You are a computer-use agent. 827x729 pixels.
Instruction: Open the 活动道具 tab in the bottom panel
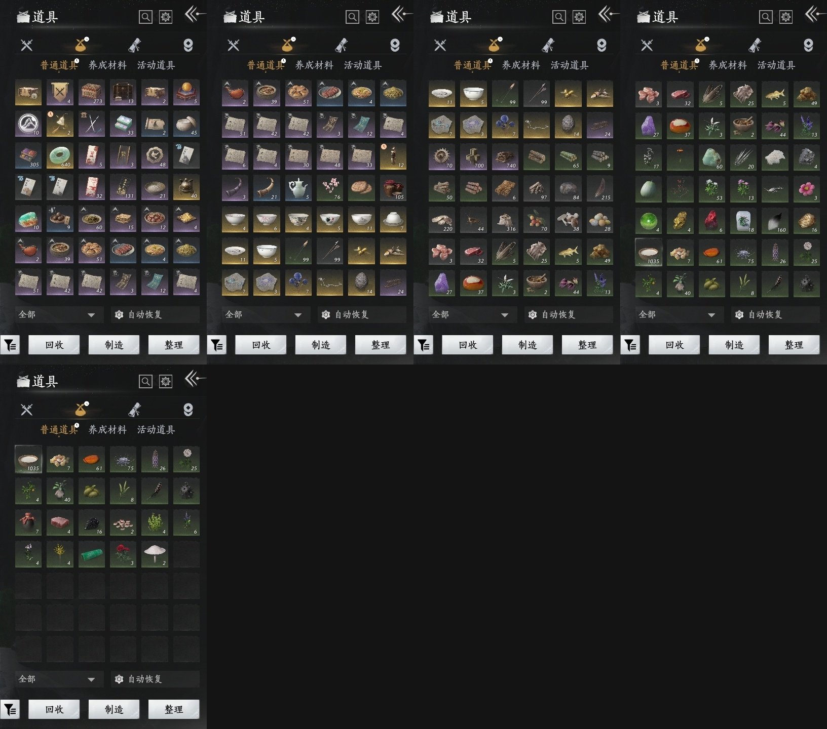156,429
